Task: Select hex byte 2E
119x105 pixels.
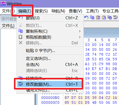Action: tap(87, 54)
